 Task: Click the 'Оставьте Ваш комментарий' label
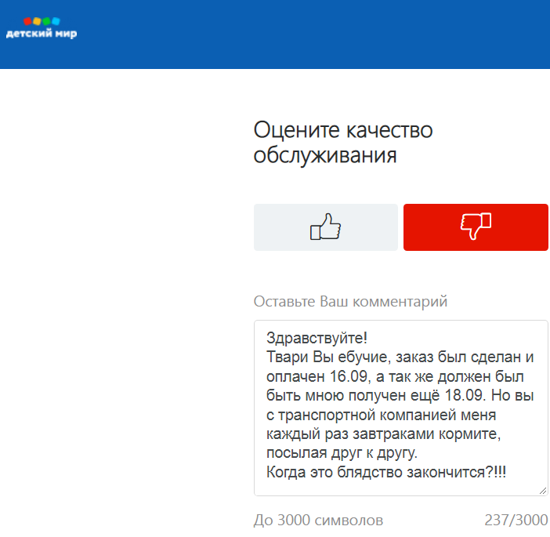pos(350,302)
